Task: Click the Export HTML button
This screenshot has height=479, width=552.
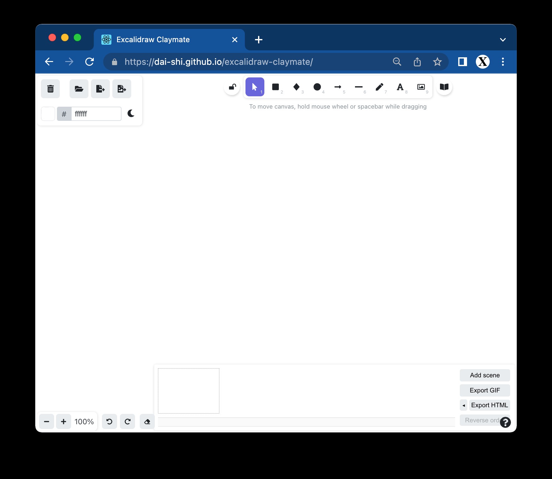Action: point(489,405)
